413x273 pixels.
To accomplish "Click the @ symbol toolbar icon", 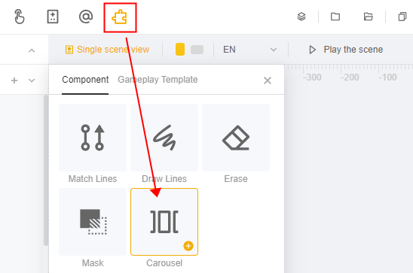I will (x=86, y=17).
